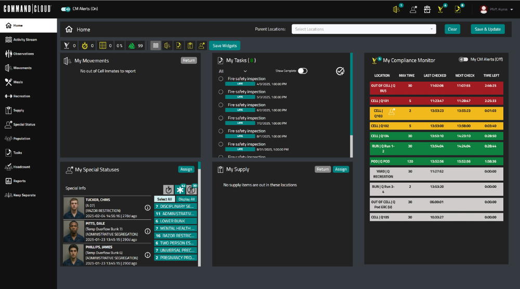
Task: Toggle My CM Alerts in Compliance Monitor
Action: click(x=462, y=59)
